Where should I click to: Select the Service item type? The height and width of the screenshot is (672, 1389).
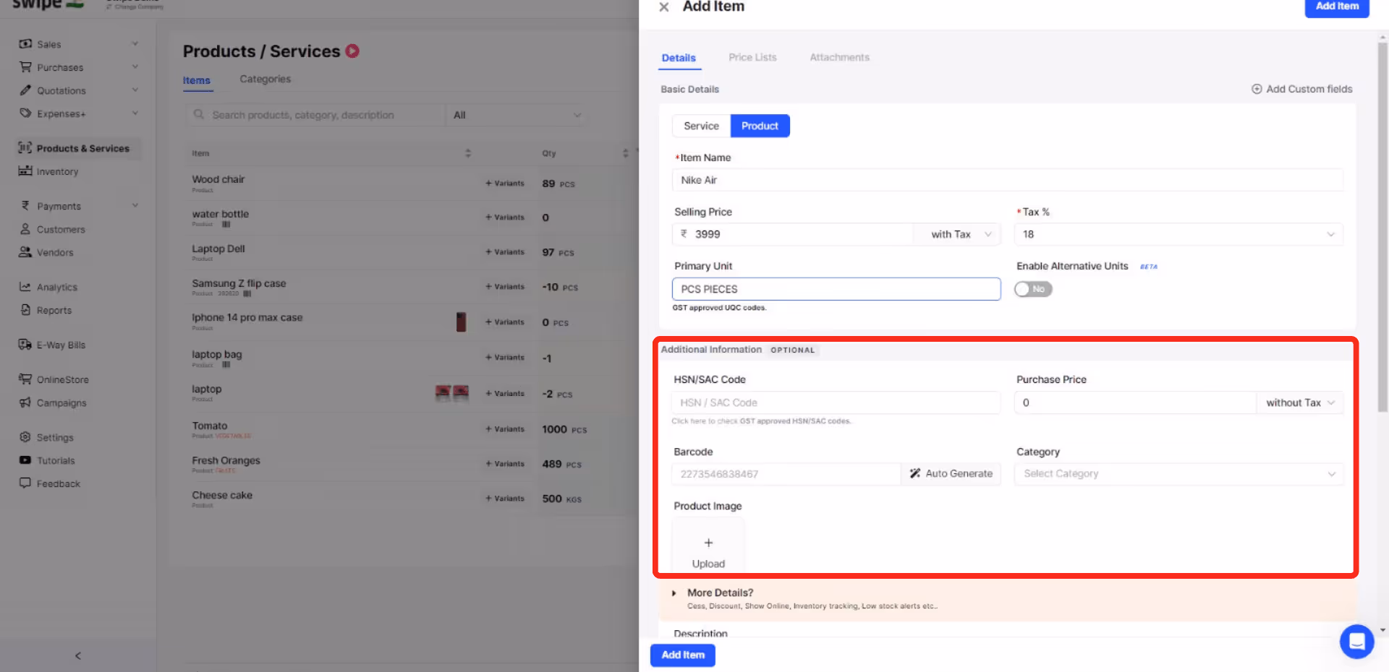click(701, 126)
